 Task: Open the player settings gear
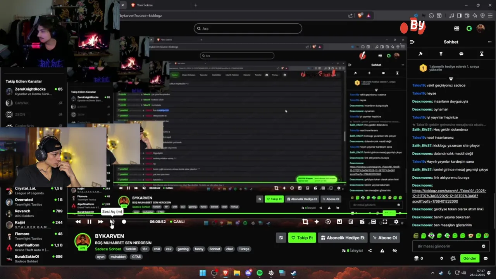coord(396,222)
